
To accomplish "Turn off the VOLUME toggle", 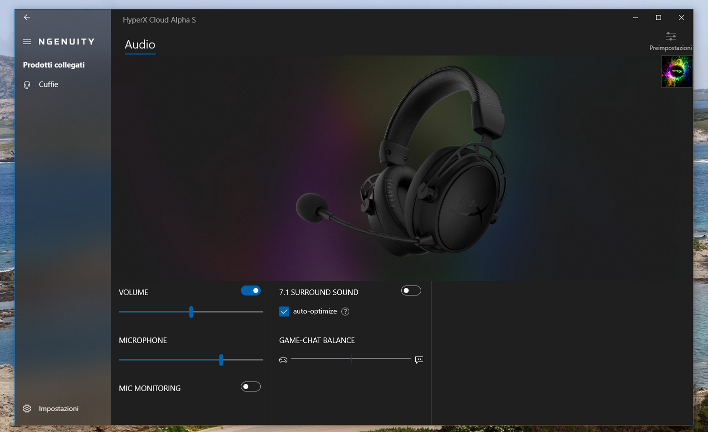I will click(251, 290).
